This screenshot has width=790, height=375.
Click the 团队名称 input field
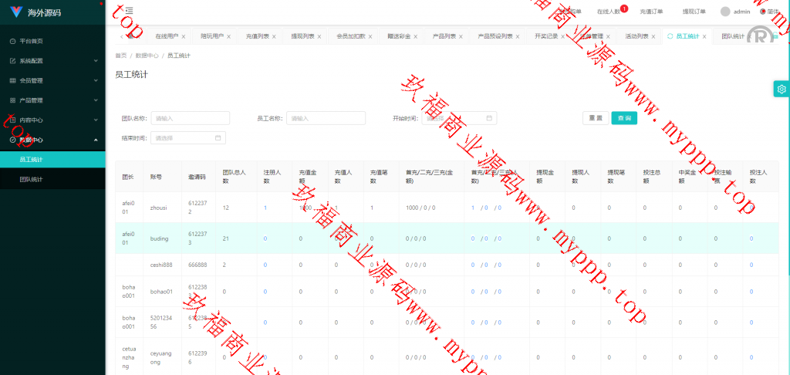click(191, 118)
